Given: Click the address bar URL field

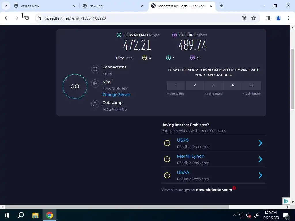Looking at the screenshot, I should pyautogui.click(x=139, y=18).
